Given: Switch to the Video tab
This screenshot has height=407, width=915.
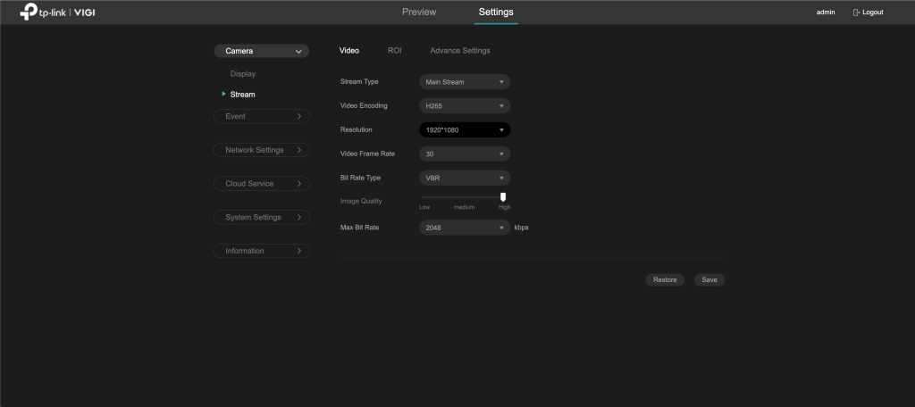Looking at the screenshot, I should tap(349, 51).
